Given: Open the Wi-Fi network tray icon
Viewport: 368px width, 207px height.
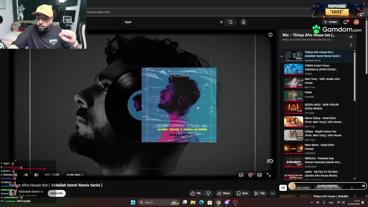Looking at the screenshot, I should click(338, 202).
